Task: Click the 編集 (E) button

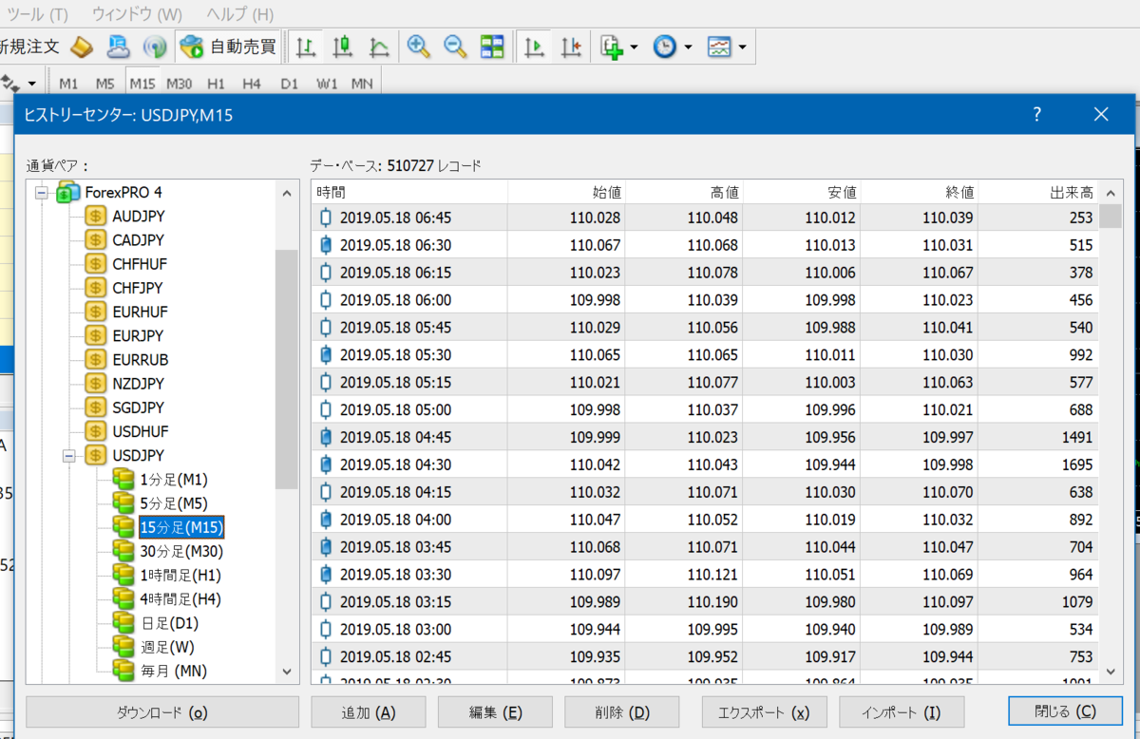Action: click(x=495, y=712)
